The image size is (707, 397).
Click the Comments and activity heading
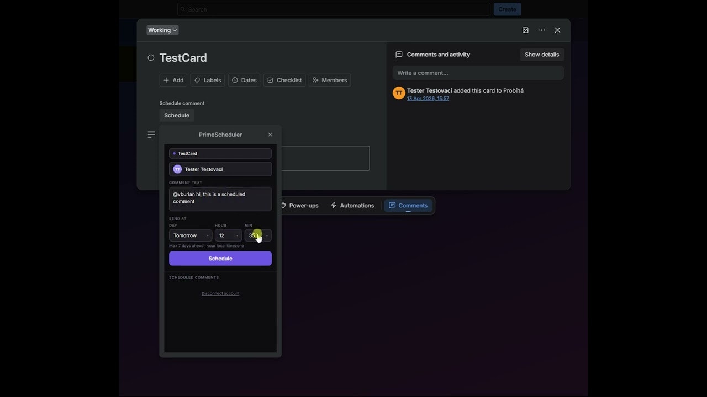point(439,55)
